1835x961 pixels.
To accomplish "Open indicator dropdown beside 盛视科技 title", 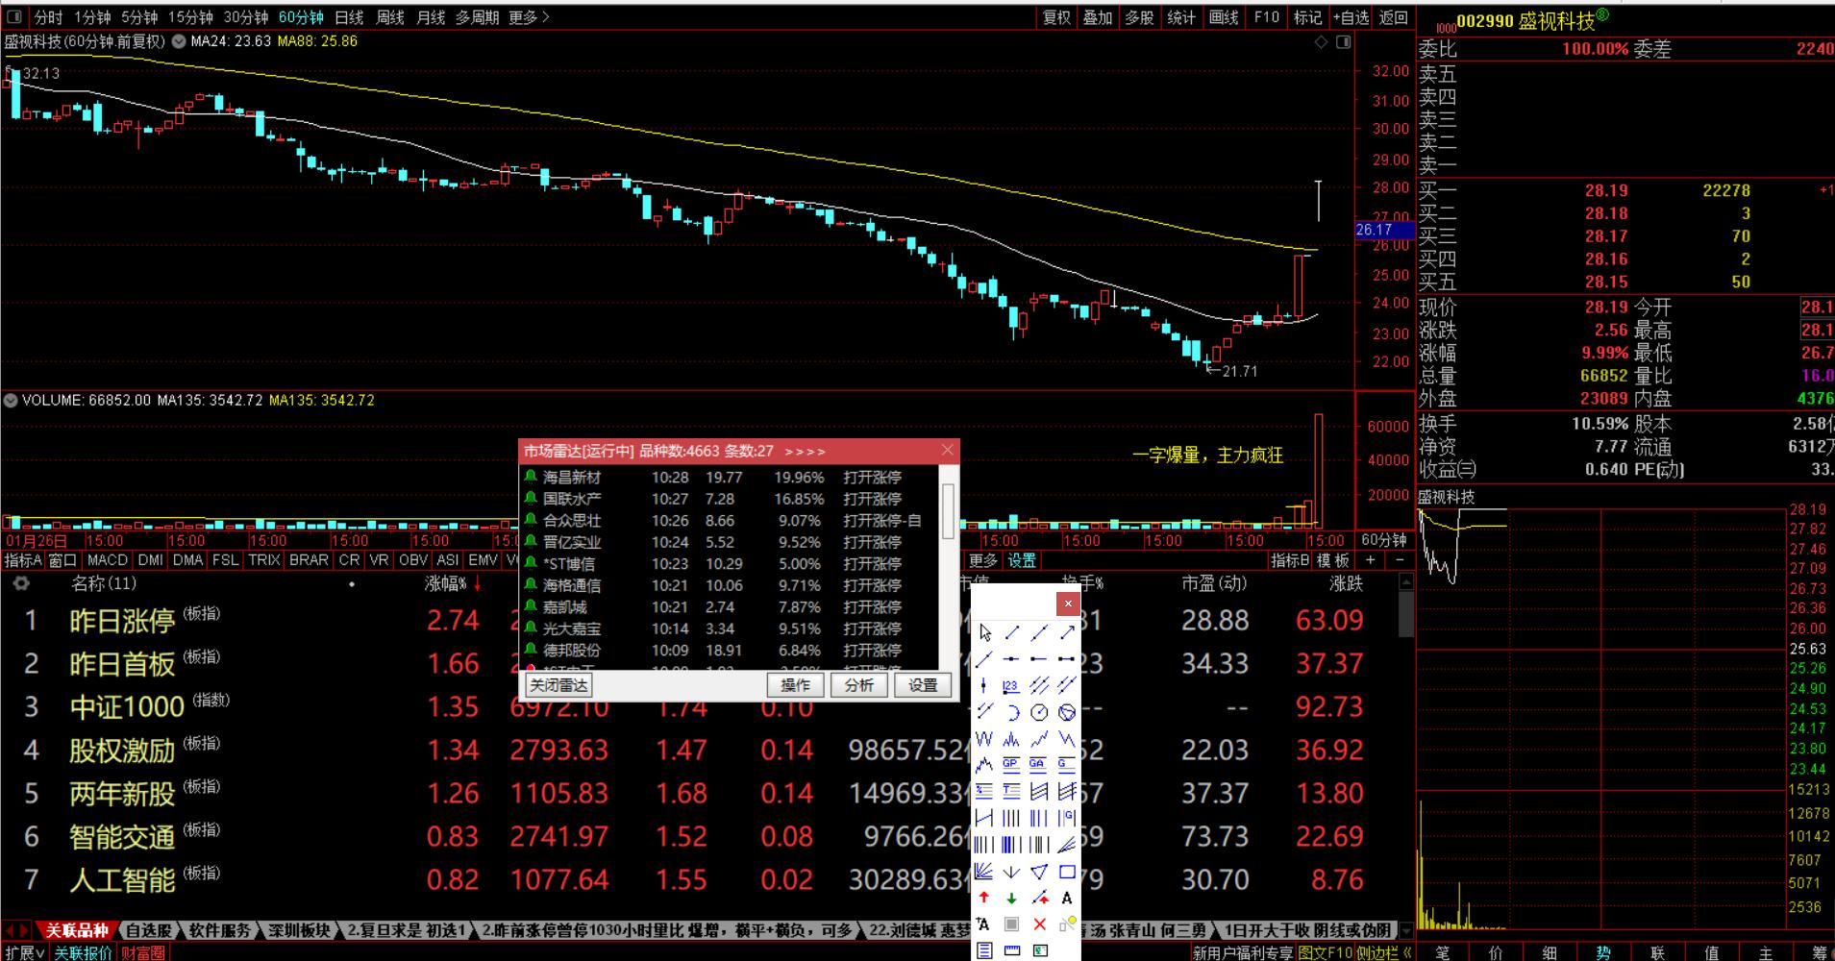I will (x=177, y=41).
